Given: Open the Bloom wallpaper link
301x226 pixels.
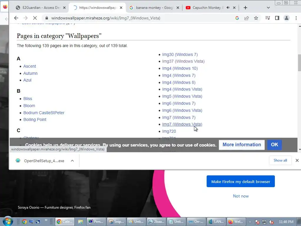Looking at the screenshot, I should tap(29, 106).
